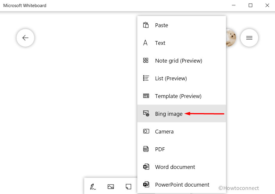The width and height of the screenshot is (275, 194).
Task: Maximize the Microsoft Whiteboard window
Action: [x=250, y=5]
